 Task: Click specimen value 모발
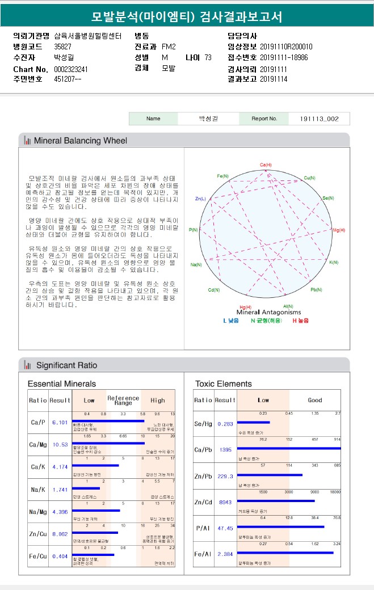[x=169, y=68]
